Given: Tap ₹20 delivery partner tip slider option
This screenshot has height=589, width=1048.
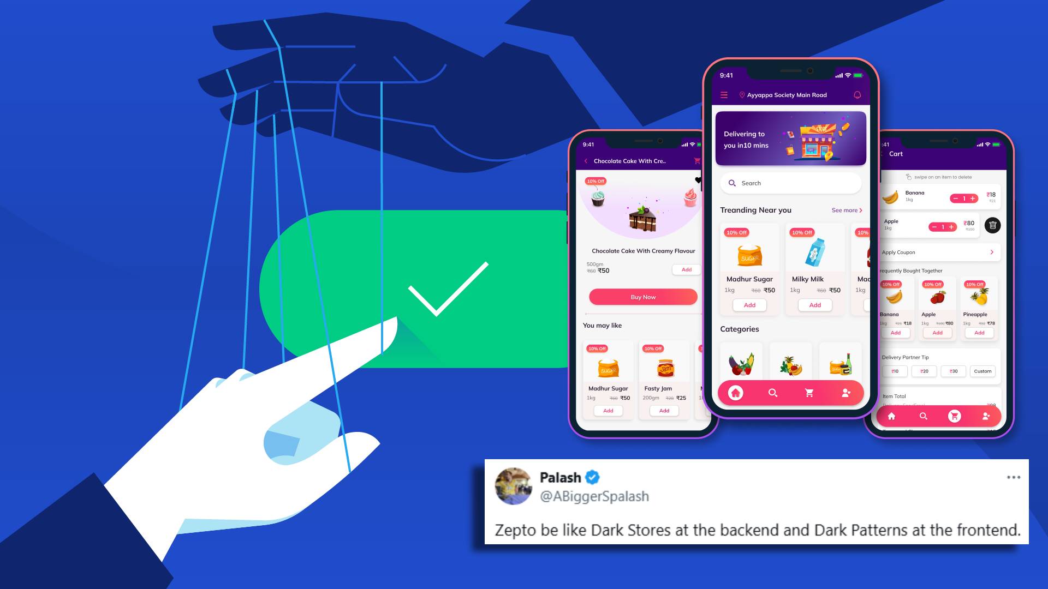Looking at the screenshot, I should (x=924, y=372).
